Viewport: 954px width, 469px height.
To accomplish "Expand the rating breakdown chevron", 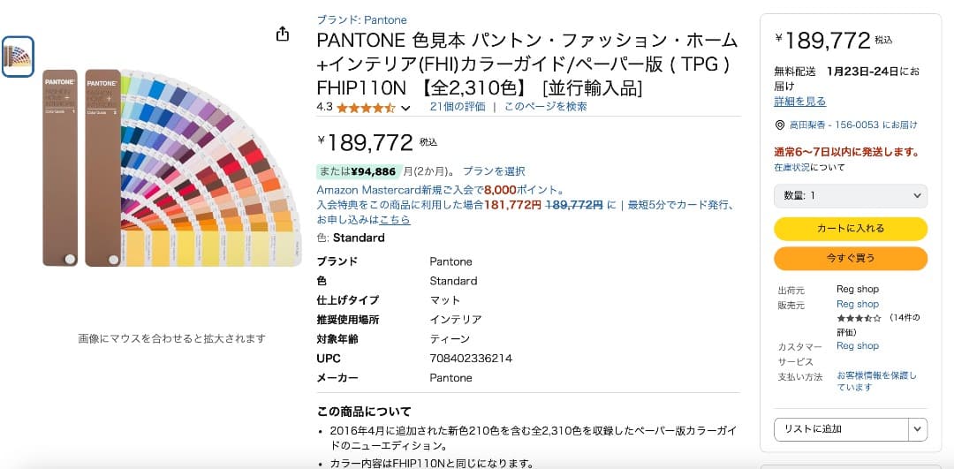I will [405, 108].
